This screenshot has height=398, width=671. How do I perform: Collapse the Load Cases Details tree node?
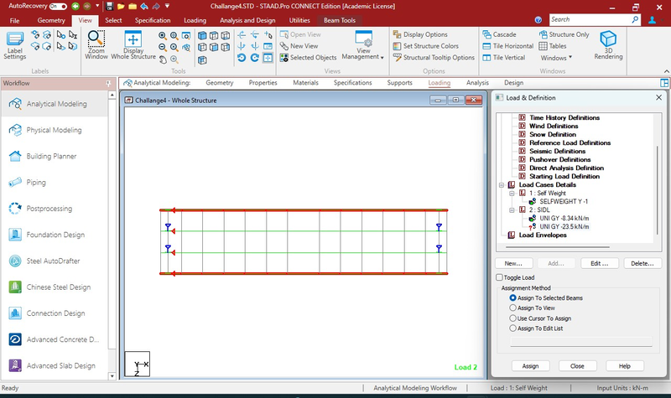click(x=500, y=184)
